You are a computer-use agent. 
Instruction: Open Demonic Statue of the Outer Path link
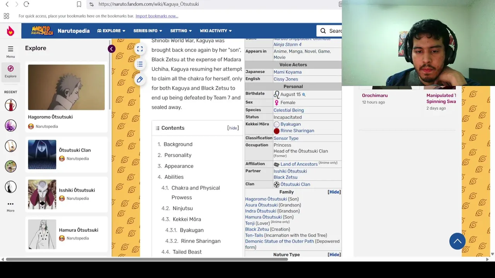279,242
